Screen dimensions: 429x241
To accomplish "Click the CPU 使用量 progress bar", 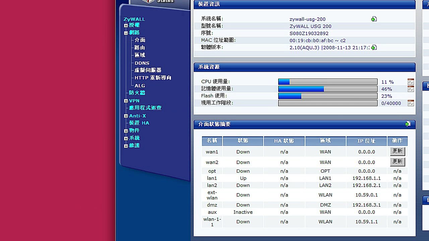I will tap(328, 82).
